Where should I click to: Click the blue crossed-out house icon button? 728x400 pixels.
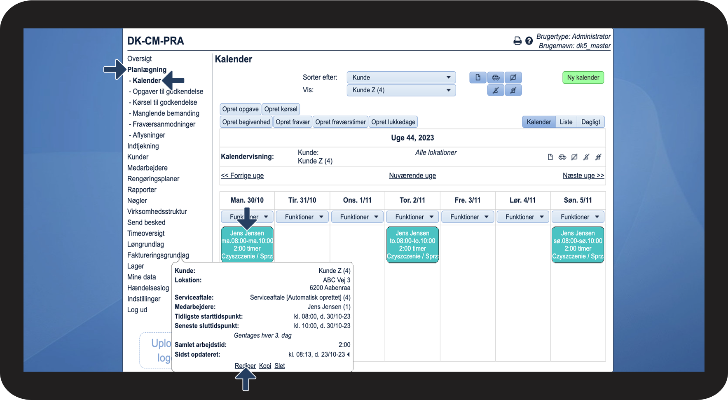click(513, 90)
